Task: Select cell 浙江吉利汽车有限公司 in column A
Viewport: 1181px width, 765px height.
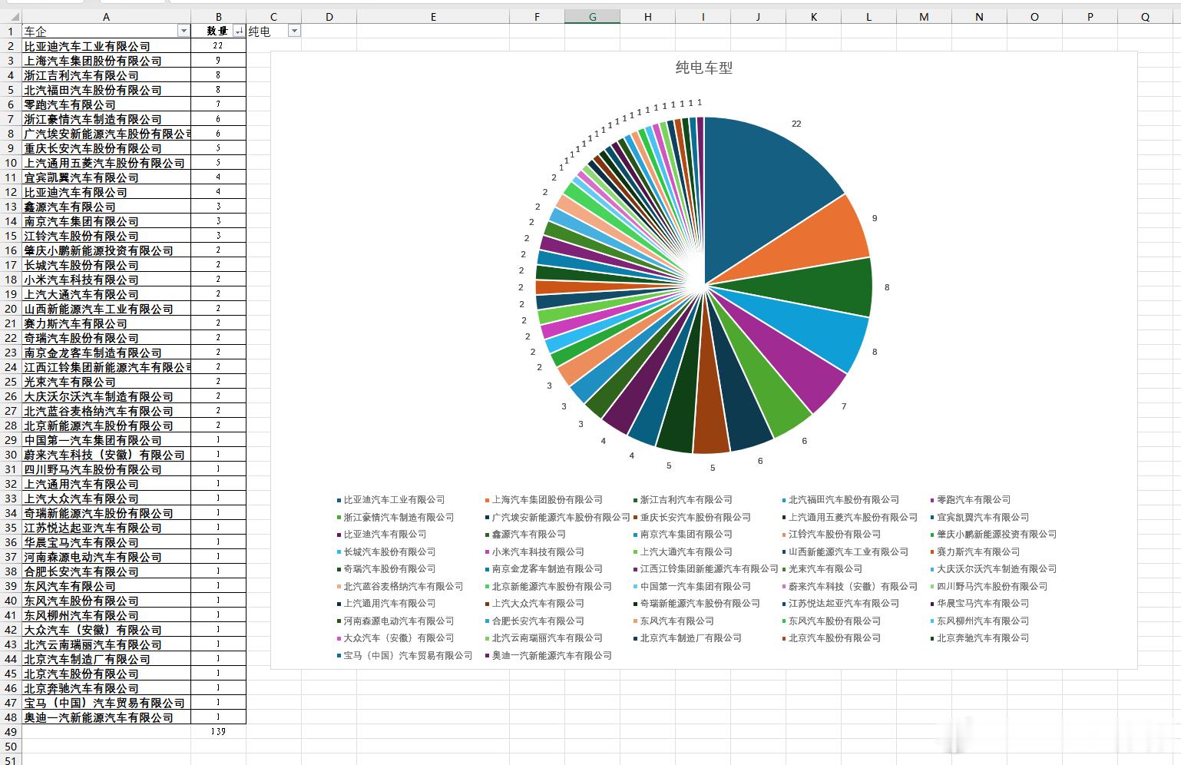Action: [x=106, y=75]
